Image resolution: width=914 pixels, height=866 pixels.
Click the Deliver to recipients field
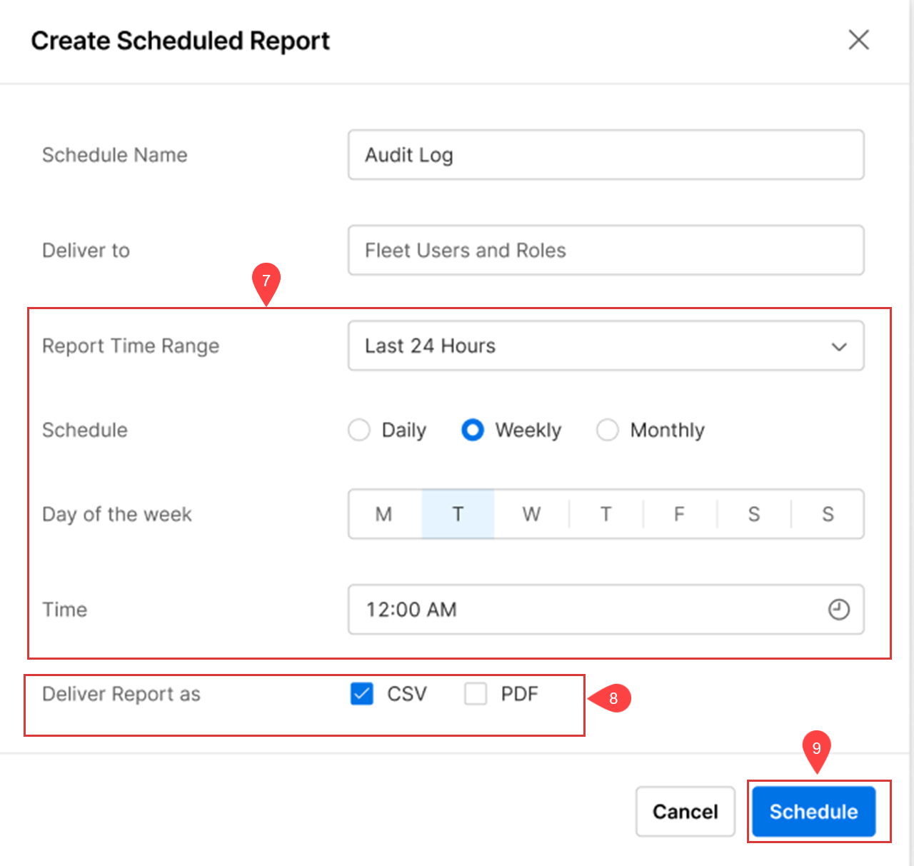(x=606, y=251)
